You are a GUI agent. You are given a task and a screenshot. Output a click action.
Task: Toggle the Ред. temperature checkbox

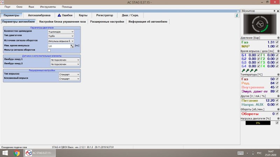click(277, 83)
